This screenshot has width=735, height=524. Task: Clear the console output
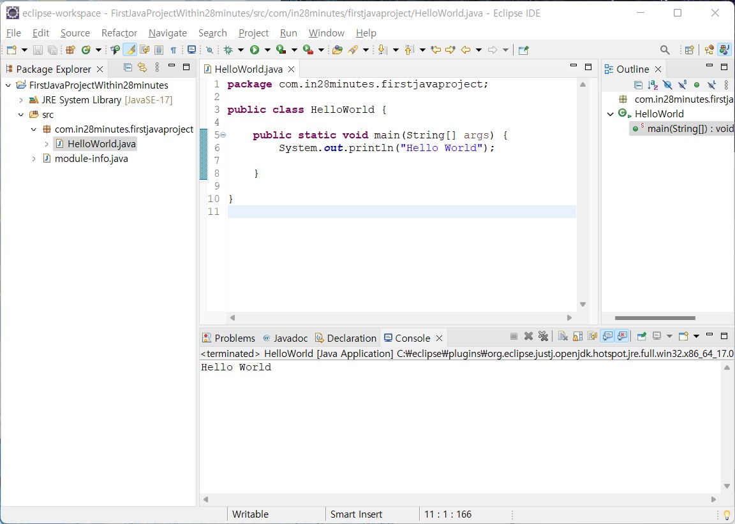coord(562,337)
